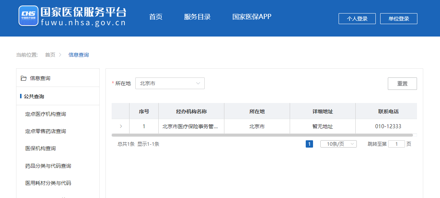
Task: Click the table's horizontal scrollbar
Action: tap(262, 135)
